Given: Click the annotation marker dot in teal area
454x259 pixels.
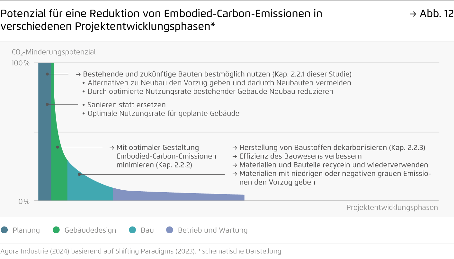Looking at the screenshot, I should tap(79, 174).
